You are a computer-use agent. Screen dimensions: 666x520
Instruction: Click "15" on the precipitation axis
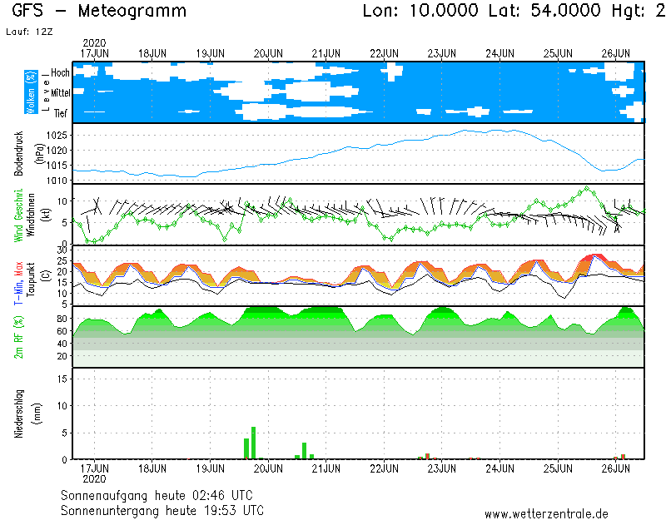point(62,379)
